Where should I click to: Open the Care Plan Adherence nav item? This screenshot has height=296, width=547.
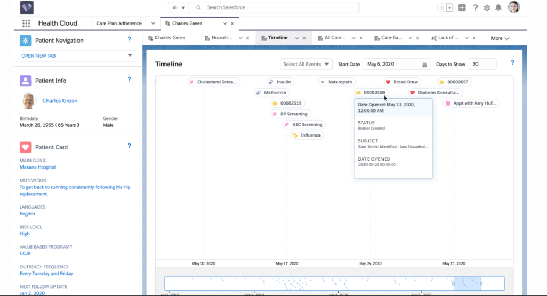[x=119, y=23]
